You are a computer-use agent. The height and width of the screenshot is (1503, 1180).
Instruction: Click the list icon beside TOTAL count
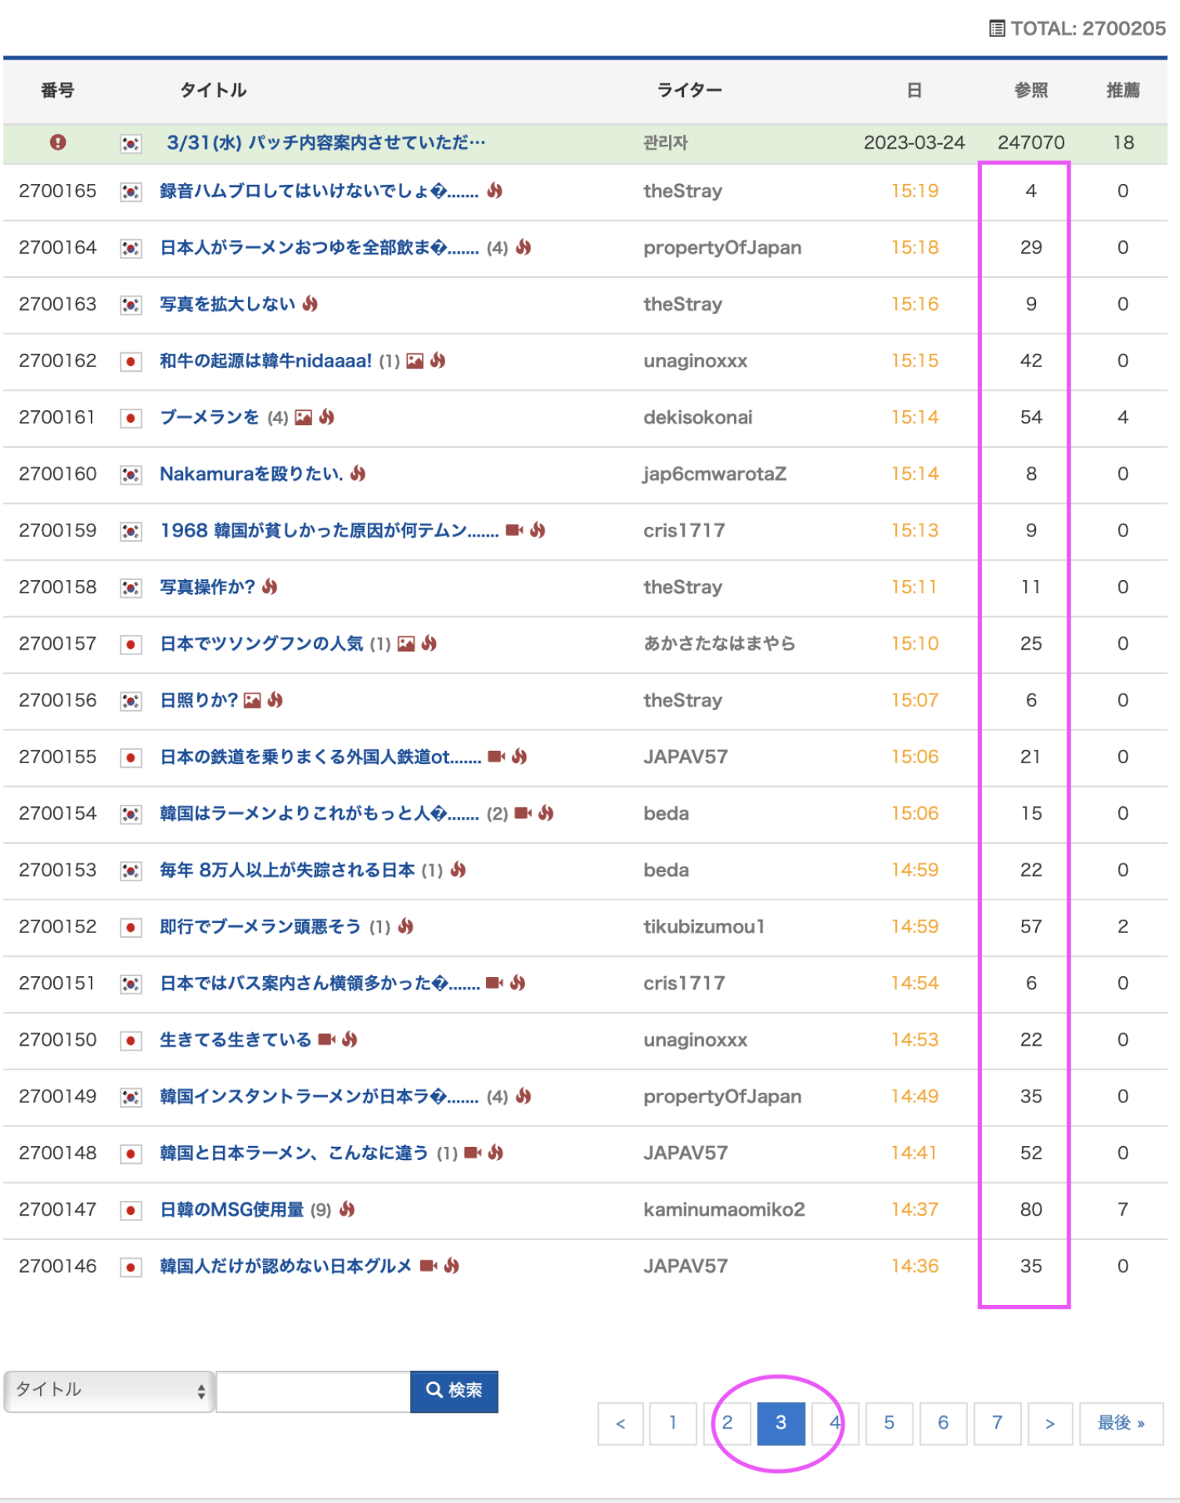pos(996,29)
